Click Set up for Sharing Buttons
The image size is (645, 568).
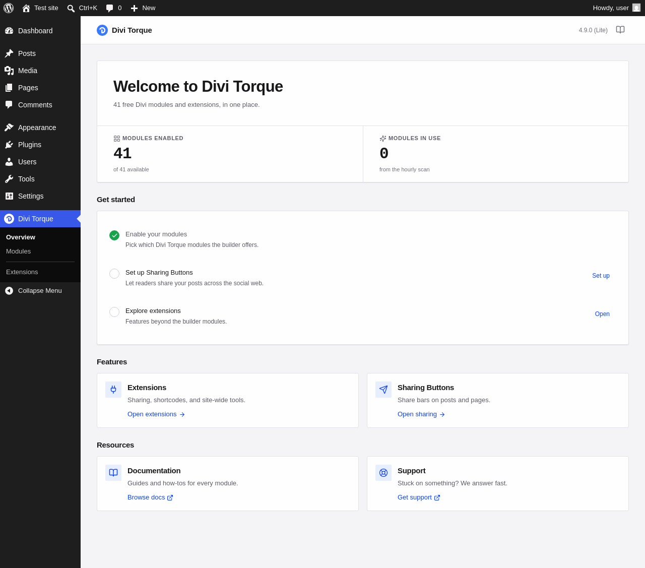coord(601,276)
